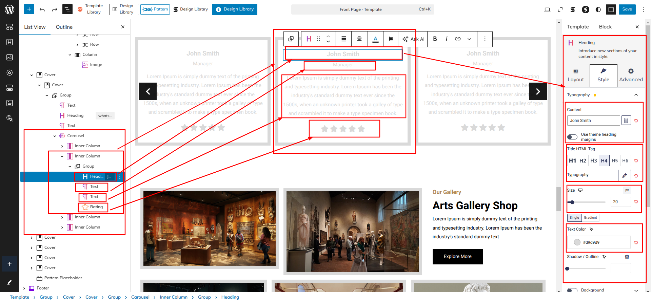Collapse the Typography panel section
The image size is (651, 303).
636,95
